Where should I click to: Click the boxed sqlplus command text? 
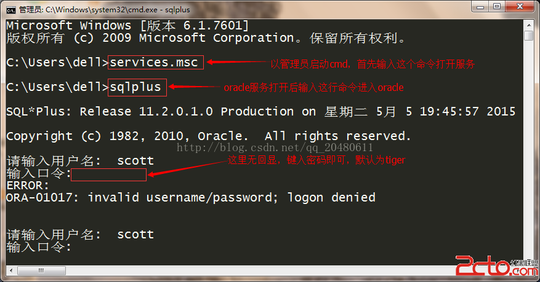point(135,87)
